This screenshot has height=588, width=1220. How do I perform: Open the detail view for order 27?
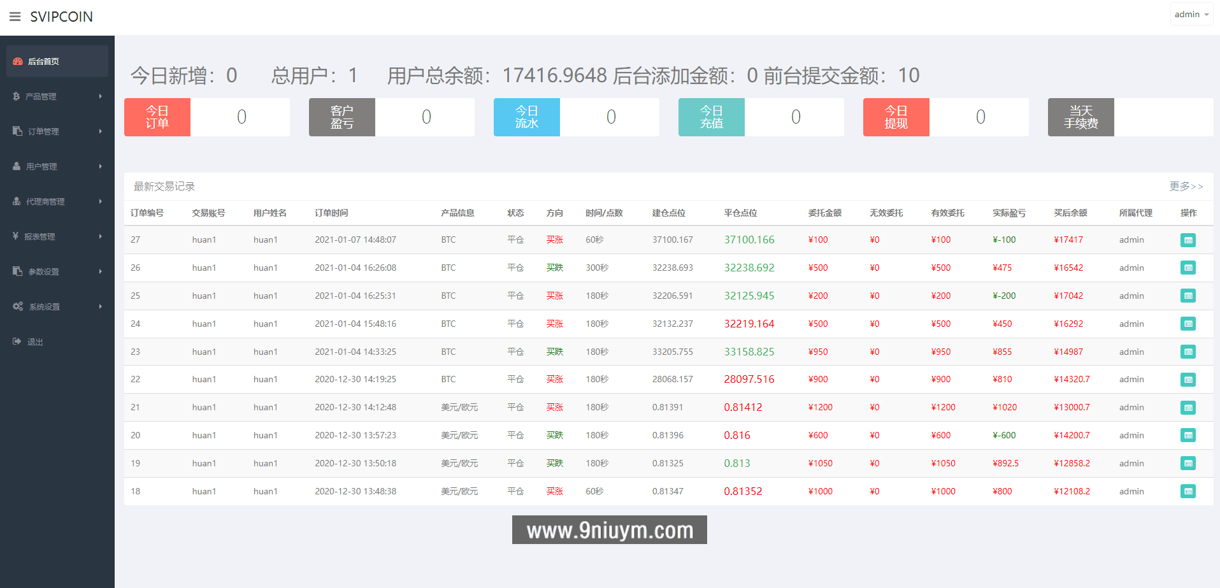tap(1188, 240)
